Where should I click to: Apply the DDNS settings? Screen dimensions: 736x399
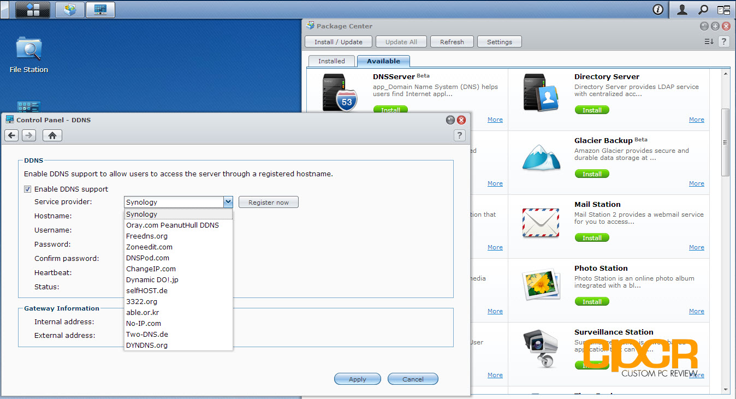pos(358,379)
